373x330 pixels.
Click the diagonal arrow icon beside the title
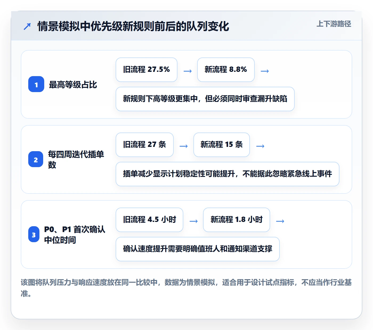(27, 26)
